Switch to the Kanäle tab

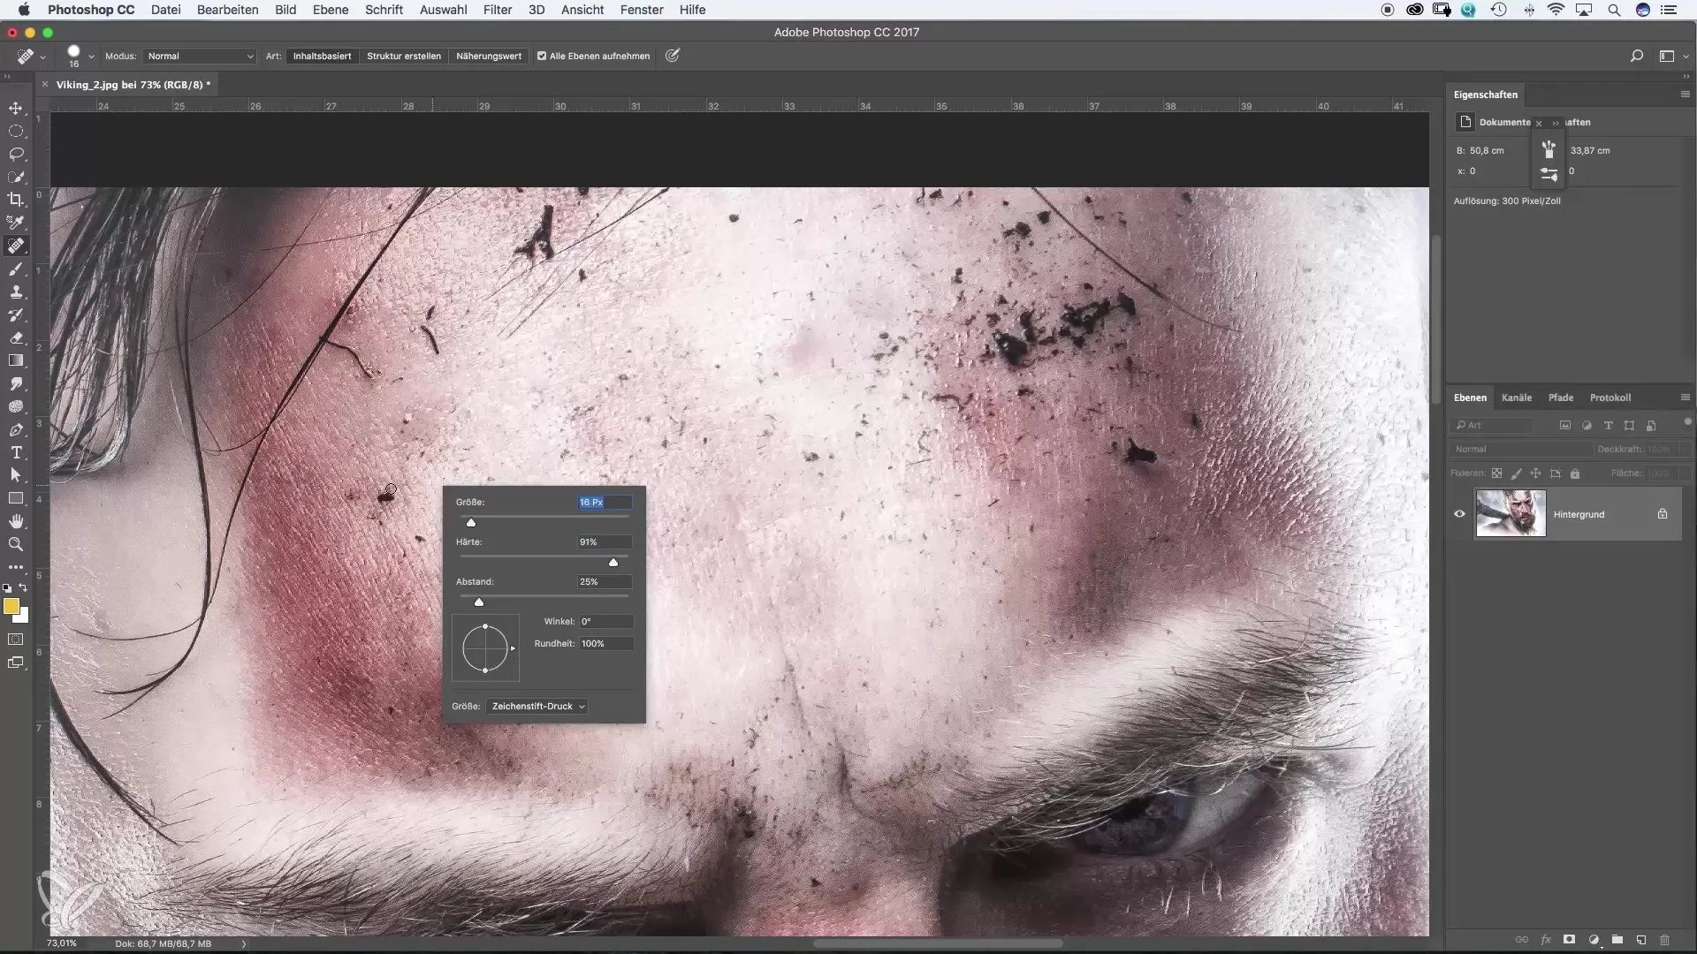[1517, 397]
